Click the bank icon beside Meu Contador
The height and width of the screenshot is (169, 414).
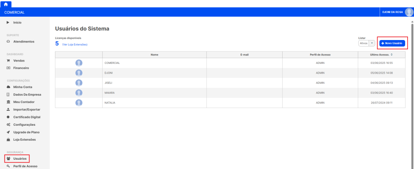click(8, 102)
